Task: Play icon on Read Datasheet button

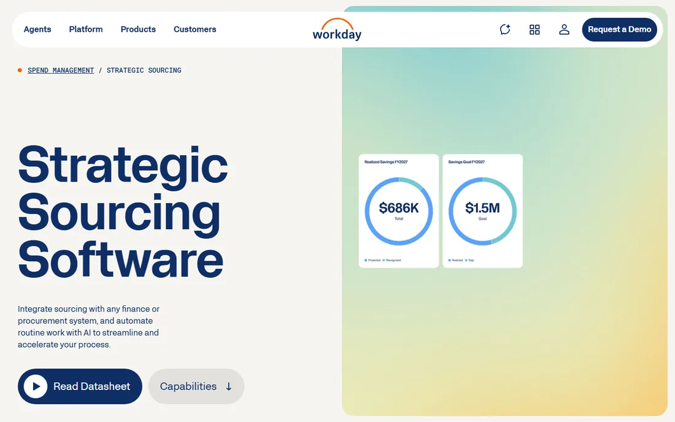Action: pos(36,386)
